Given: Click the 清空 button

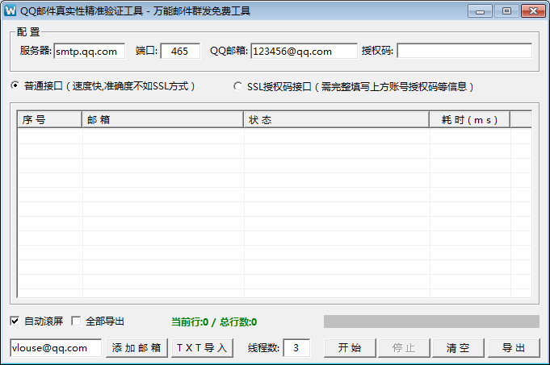Looking at the screenshot, I should tap(458, 348).
